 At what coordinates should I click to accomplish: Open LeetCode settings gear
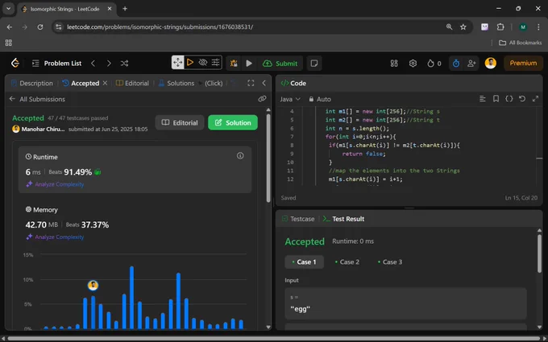pyautogui.click(x=413, y=63)
